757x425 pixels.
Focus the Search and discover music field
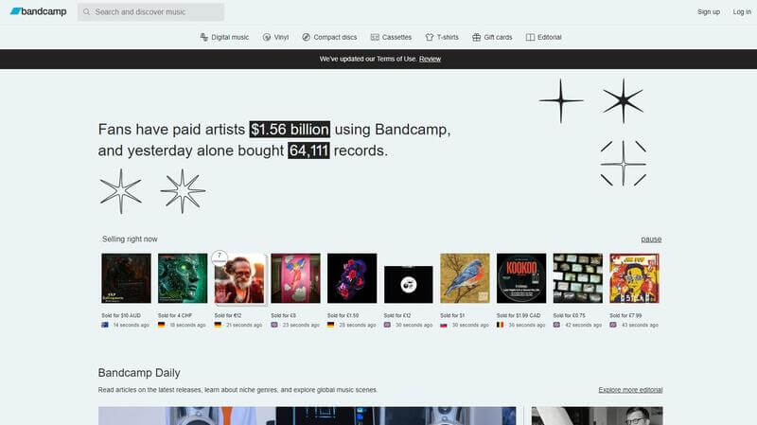tap(150, 12)
